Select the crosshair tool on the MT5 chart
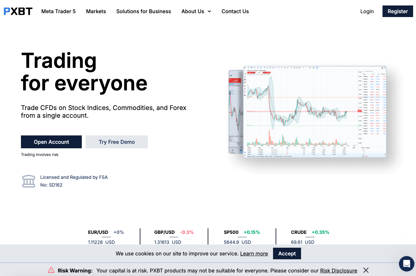The height and width of the screenshot is (276, 416). [x=245, y=71]
